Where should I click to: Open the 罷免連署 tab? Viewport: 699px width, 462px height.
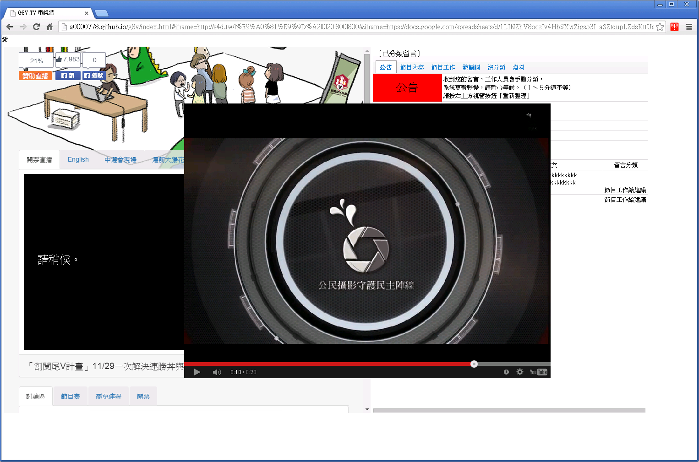click(x=109, y=396)
